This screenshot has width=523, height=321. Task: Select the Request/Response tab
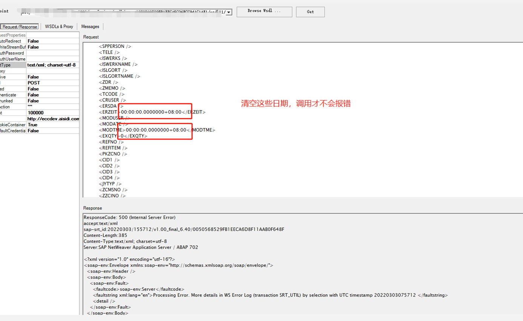pyautogui.click(x=19, y=26)
